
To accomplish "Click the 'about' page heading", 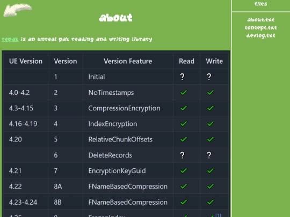I will pyautogui.click(x=115, y=18).
